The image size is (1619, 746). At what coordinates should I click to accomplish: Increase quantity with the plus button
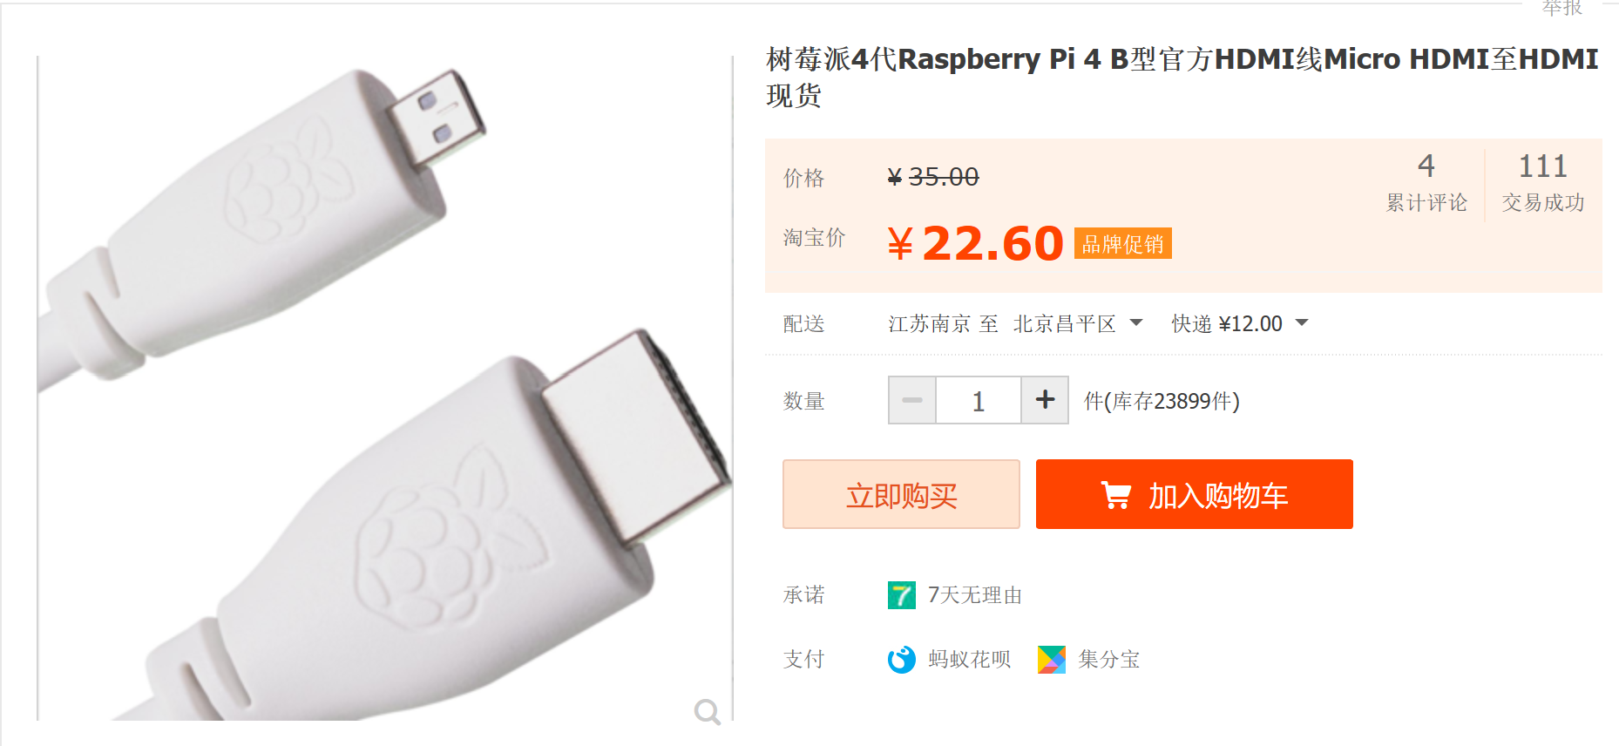[x=1045, y=400]
